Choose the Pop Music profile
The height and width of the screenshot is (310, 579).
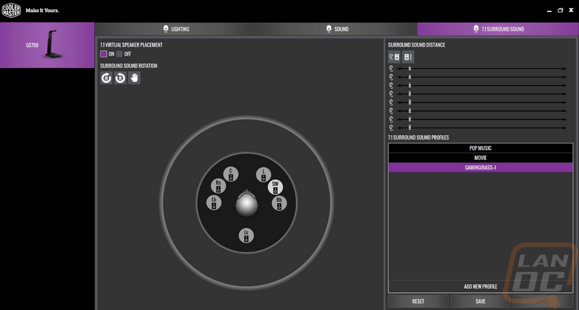tap(481, 148)
